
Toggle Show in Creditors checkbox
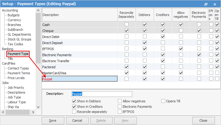click(74, 106)
